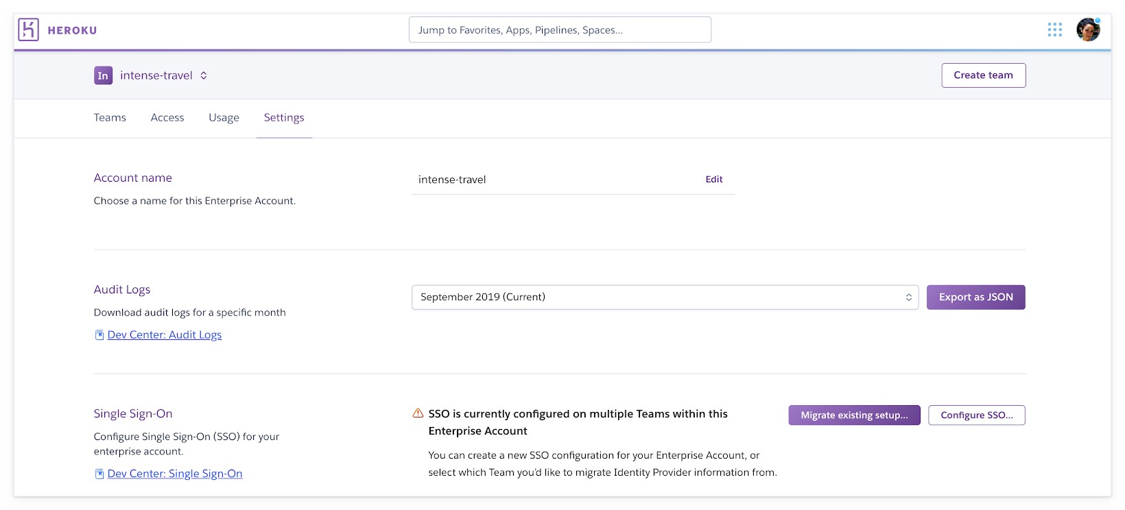The height and width of the screenshot is (510, 1125).
Task: Click the purple 'In' account badge
Action: tap(103, 75)
